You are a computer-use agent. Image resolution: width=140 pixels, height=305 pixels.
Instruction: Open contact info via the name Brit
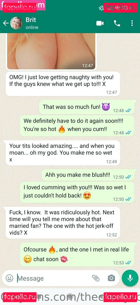[x=31, y=20]
